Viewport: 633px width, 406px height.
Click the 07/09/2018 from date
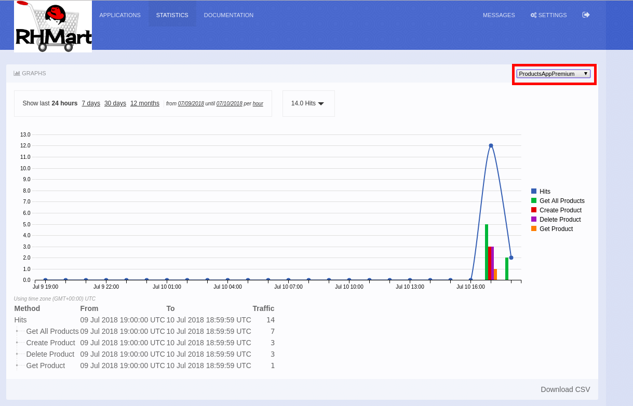point(191,104)
